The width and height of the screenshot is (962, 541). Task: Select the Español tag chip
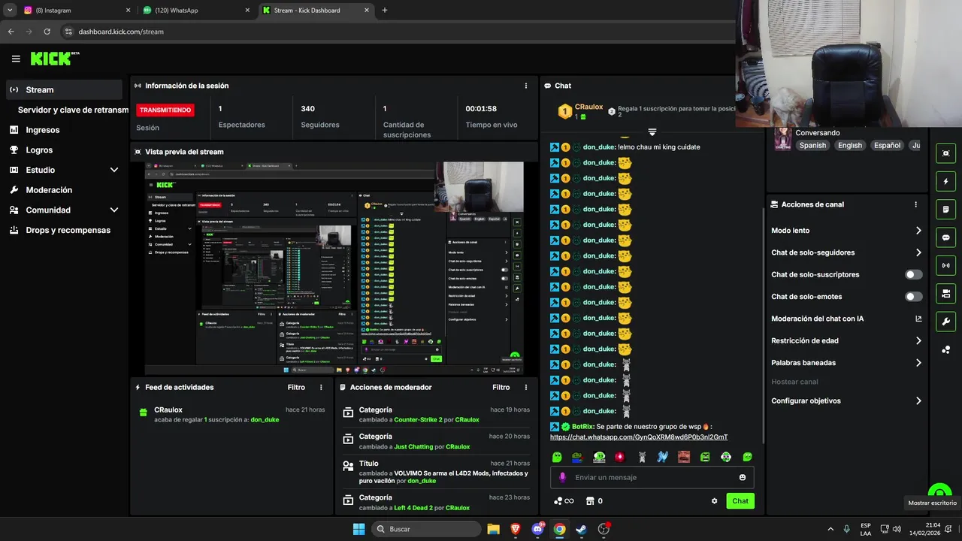(887, 146)
